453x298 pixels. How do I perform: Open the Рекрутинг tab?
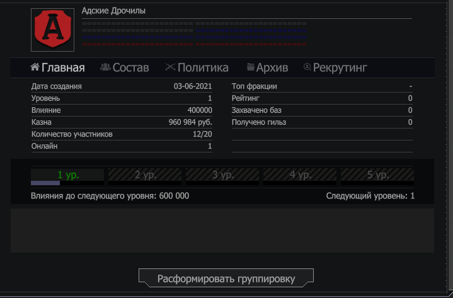pyautogui.click(x=340, y=68)
